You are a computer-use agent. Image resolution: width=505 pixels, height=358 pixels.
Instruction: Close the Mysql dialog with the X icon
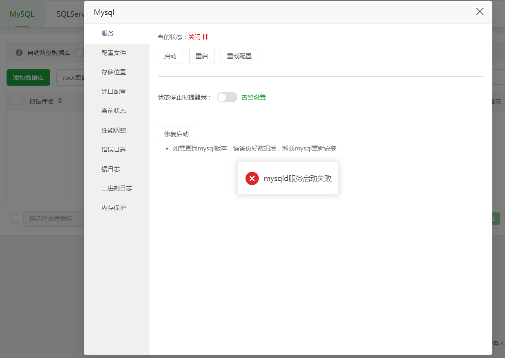(480, 12)
